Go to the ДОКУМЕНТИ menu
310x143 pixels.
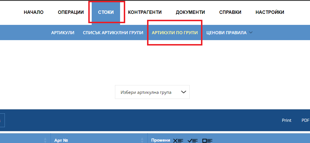pyautogui.click(x=190, y=12)
